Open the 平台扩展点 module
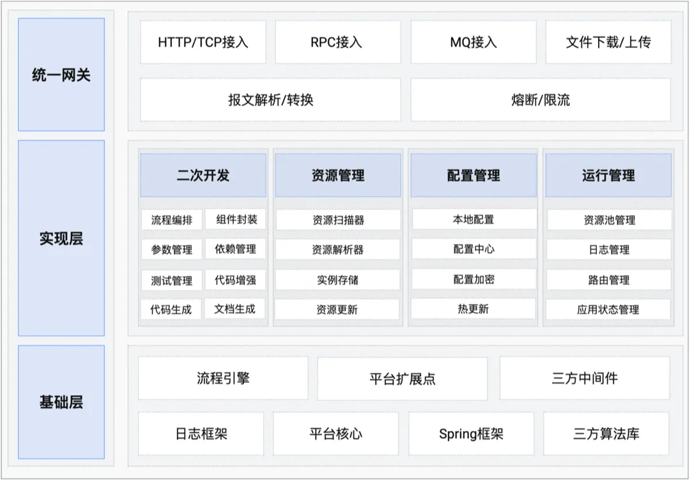Screen dimensions: 690x480 [401, 377]
